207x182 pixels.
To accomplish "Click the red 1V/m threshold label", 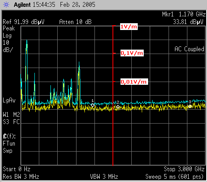I will [129, 27].
